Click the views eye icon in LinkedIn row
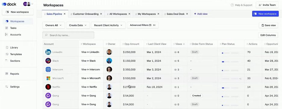The width and height of the screenshot is (282, 109). pyautogui.click(x=175, y=52)
